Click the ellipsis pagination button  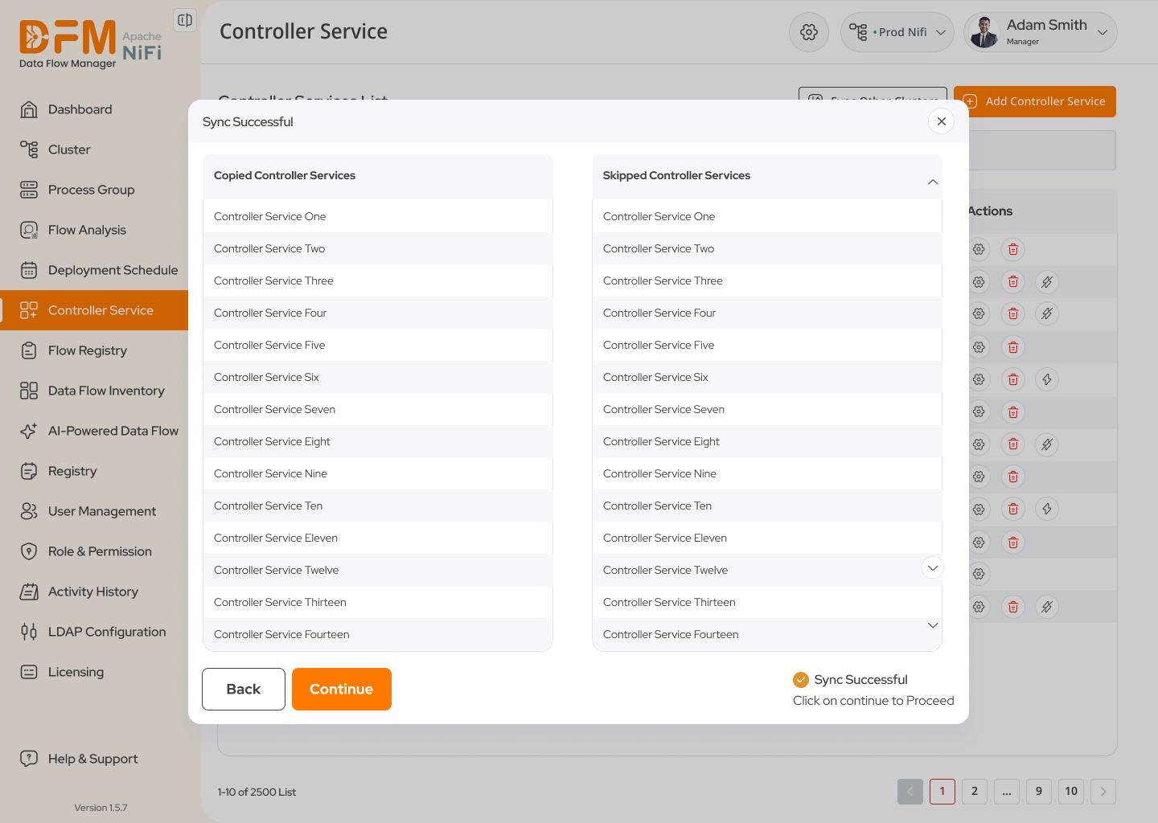[x=1007, y=792]
